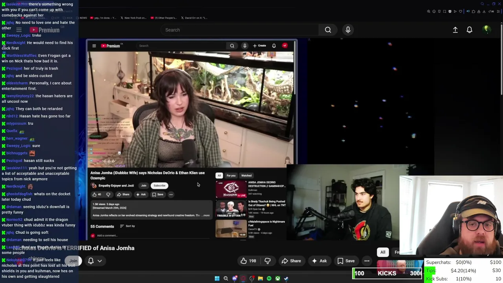This screenshot has width=503, height=283.
Task: Select the For you chip
Action: [x=231, y=176]
